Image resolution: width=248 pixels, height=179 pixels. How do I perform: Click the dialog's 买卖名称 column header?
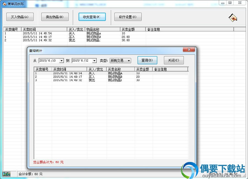[x=120, y=69]
